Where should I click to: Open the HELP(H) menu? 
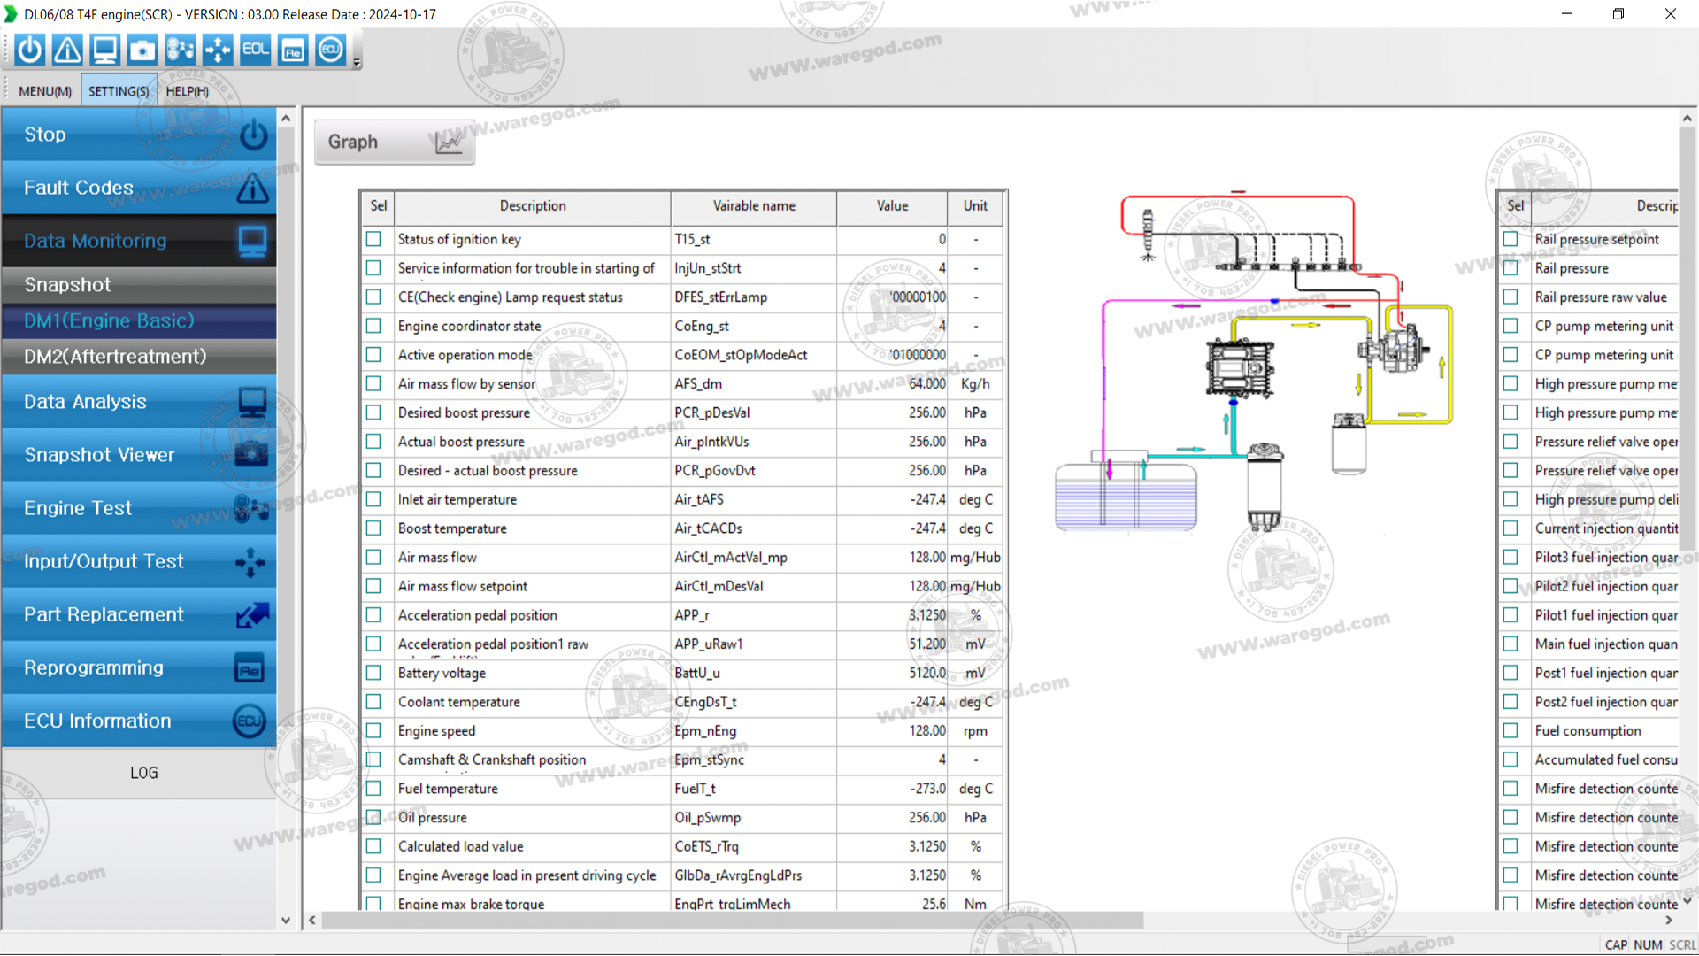pos(187,91)
